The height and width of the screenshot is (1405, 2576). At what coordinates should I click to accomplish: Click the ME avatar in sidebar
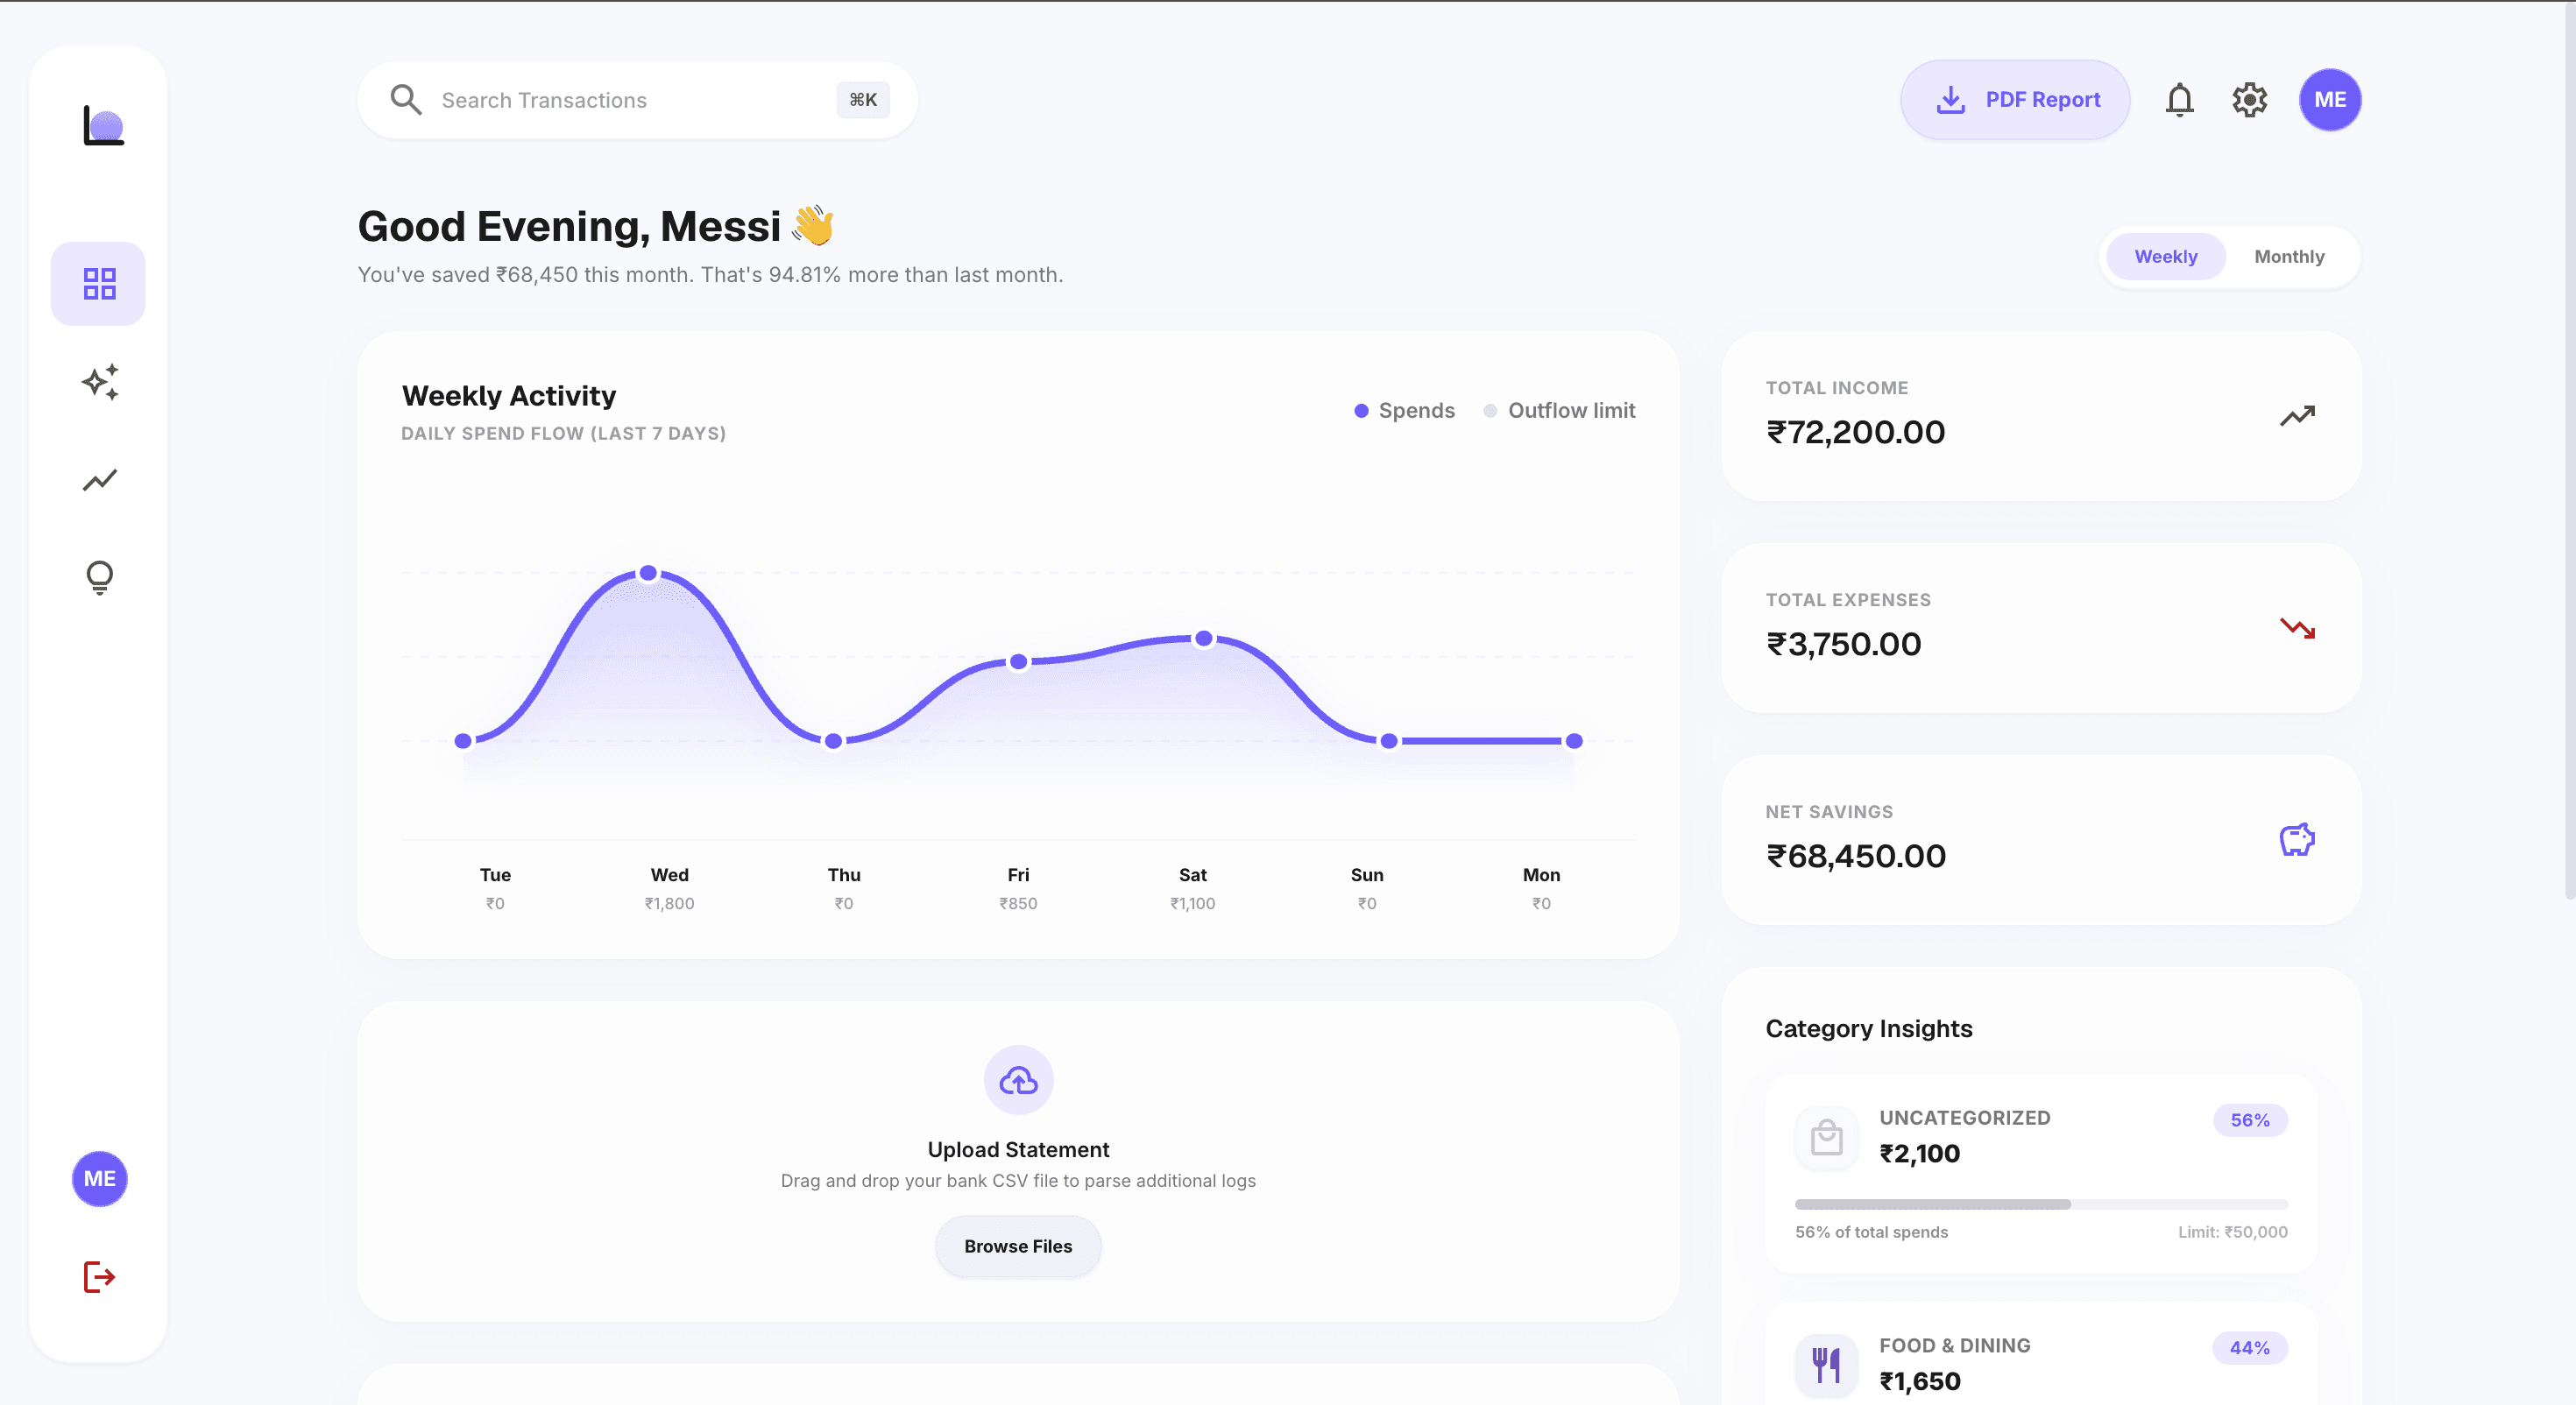tap(99, 1178)
